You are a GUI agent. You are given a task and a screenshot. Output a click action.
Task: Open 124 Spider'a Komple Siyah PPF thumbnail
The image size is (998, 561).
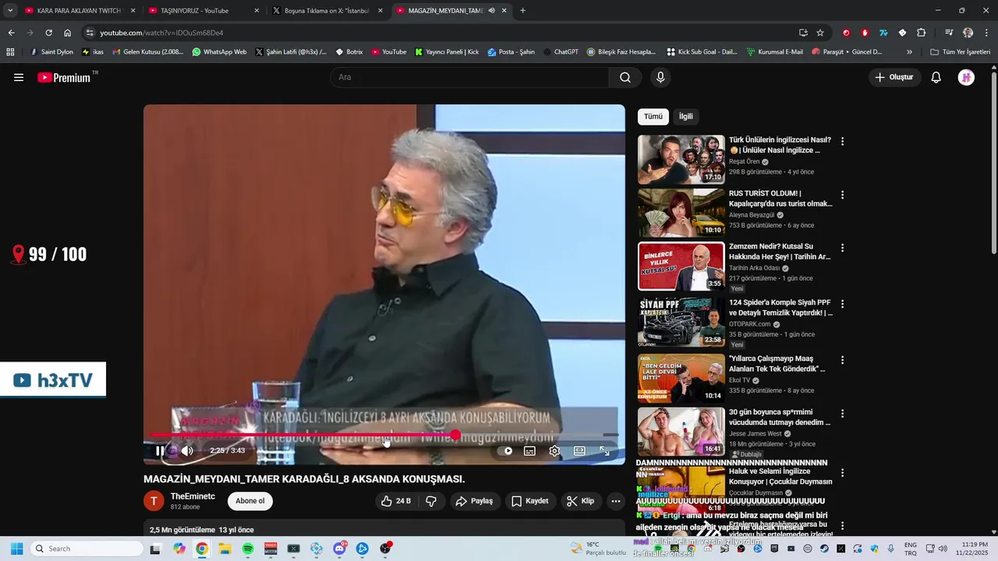coord(681,323)
